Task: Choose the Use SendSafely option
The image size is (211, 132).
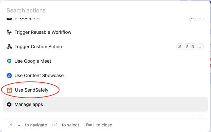Action: (x=34, y=90)
